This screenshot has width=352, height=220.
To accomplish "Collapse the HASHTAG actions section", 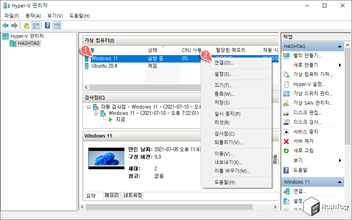I will coord(339,47).
